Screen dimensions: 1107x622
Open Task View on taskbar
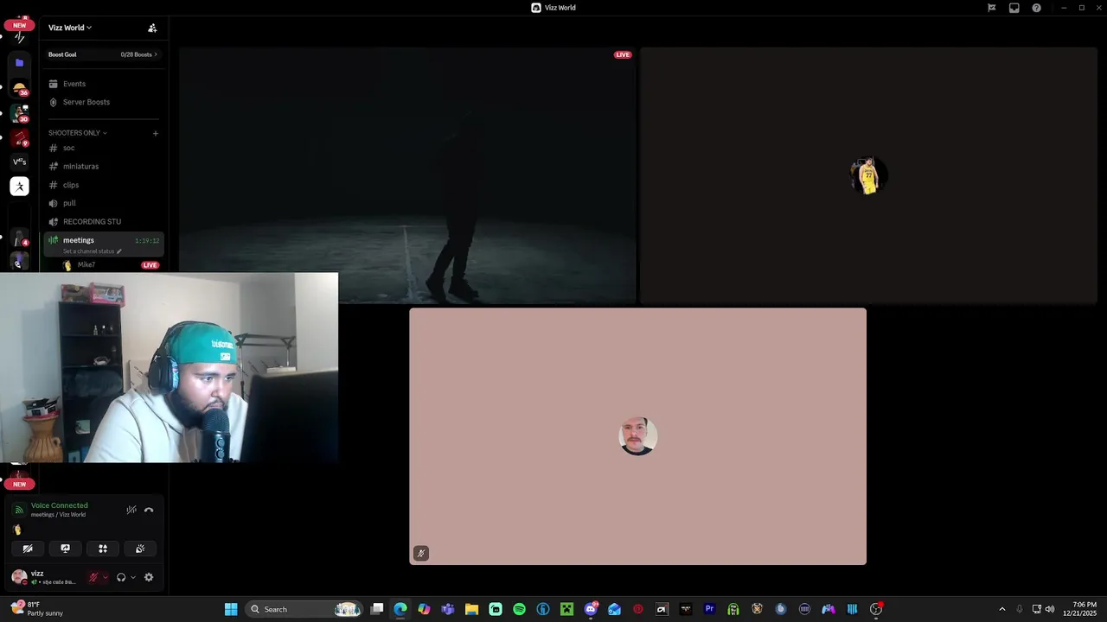pyautogui.click(x=377, y=609)
